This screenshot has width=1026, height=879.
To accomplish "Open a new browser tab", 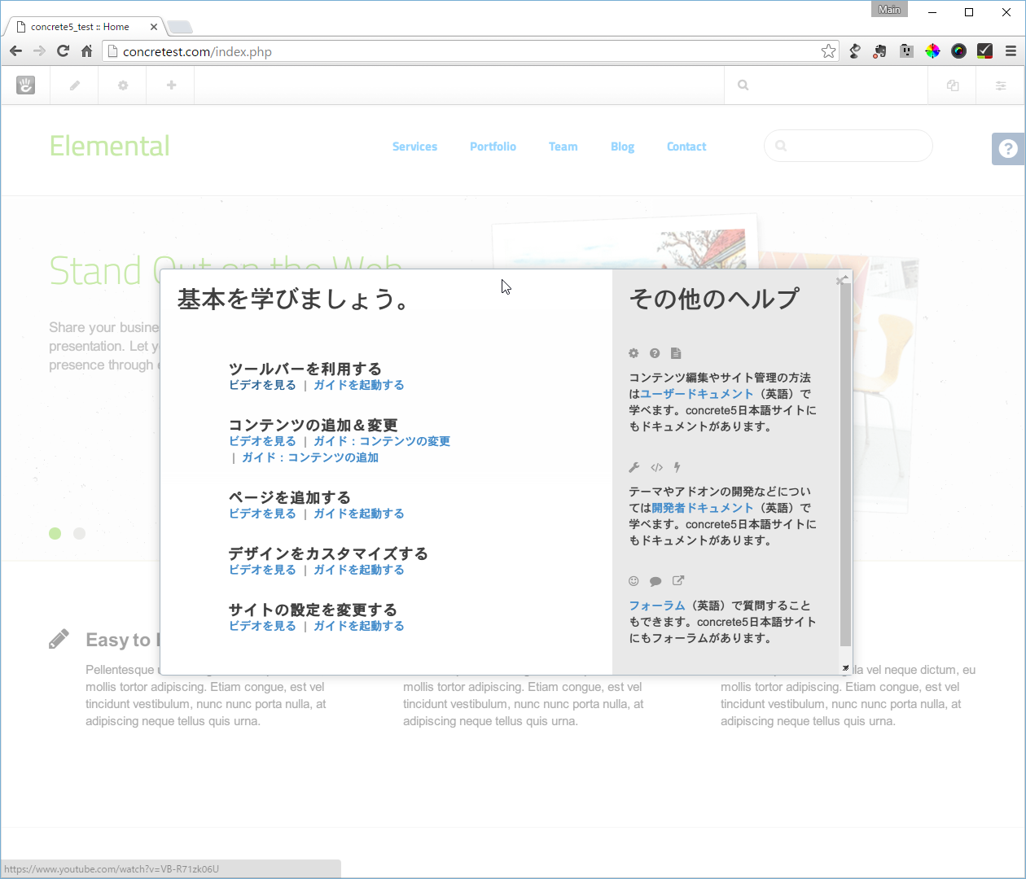I will point(180,28).
